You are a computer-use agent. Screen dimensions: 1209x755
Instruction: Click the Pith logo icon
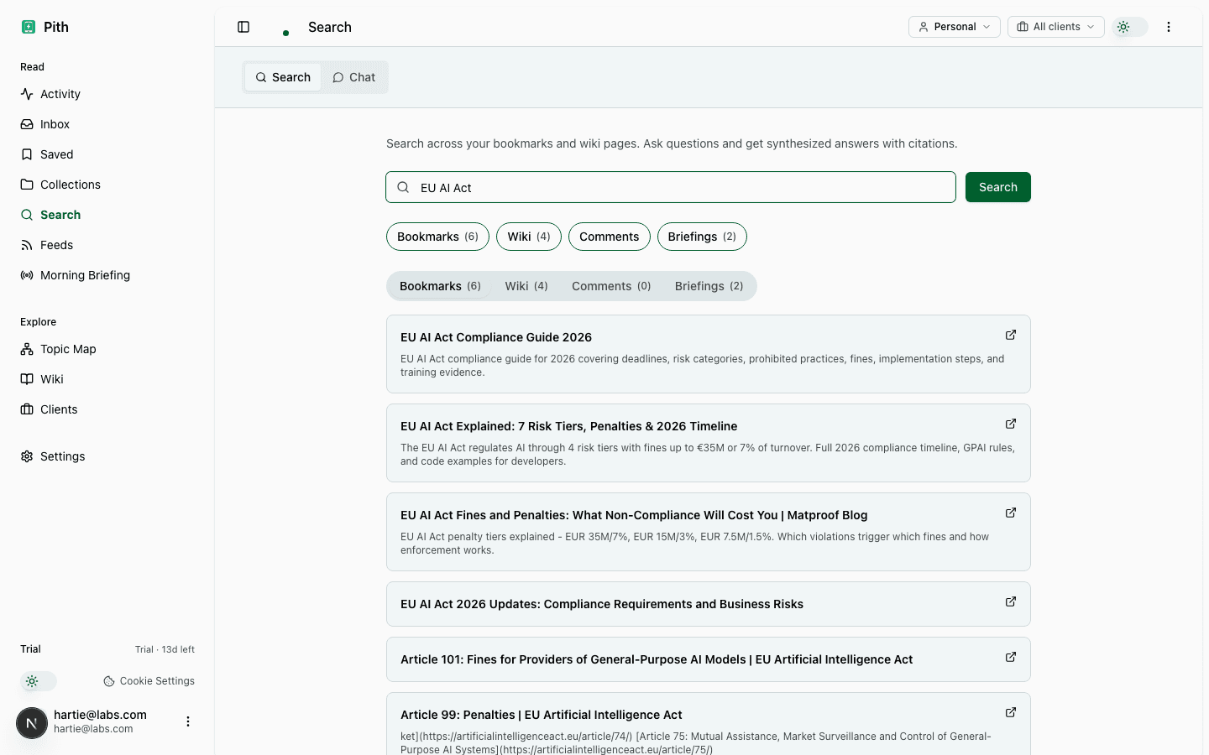[x=29, y=27]
